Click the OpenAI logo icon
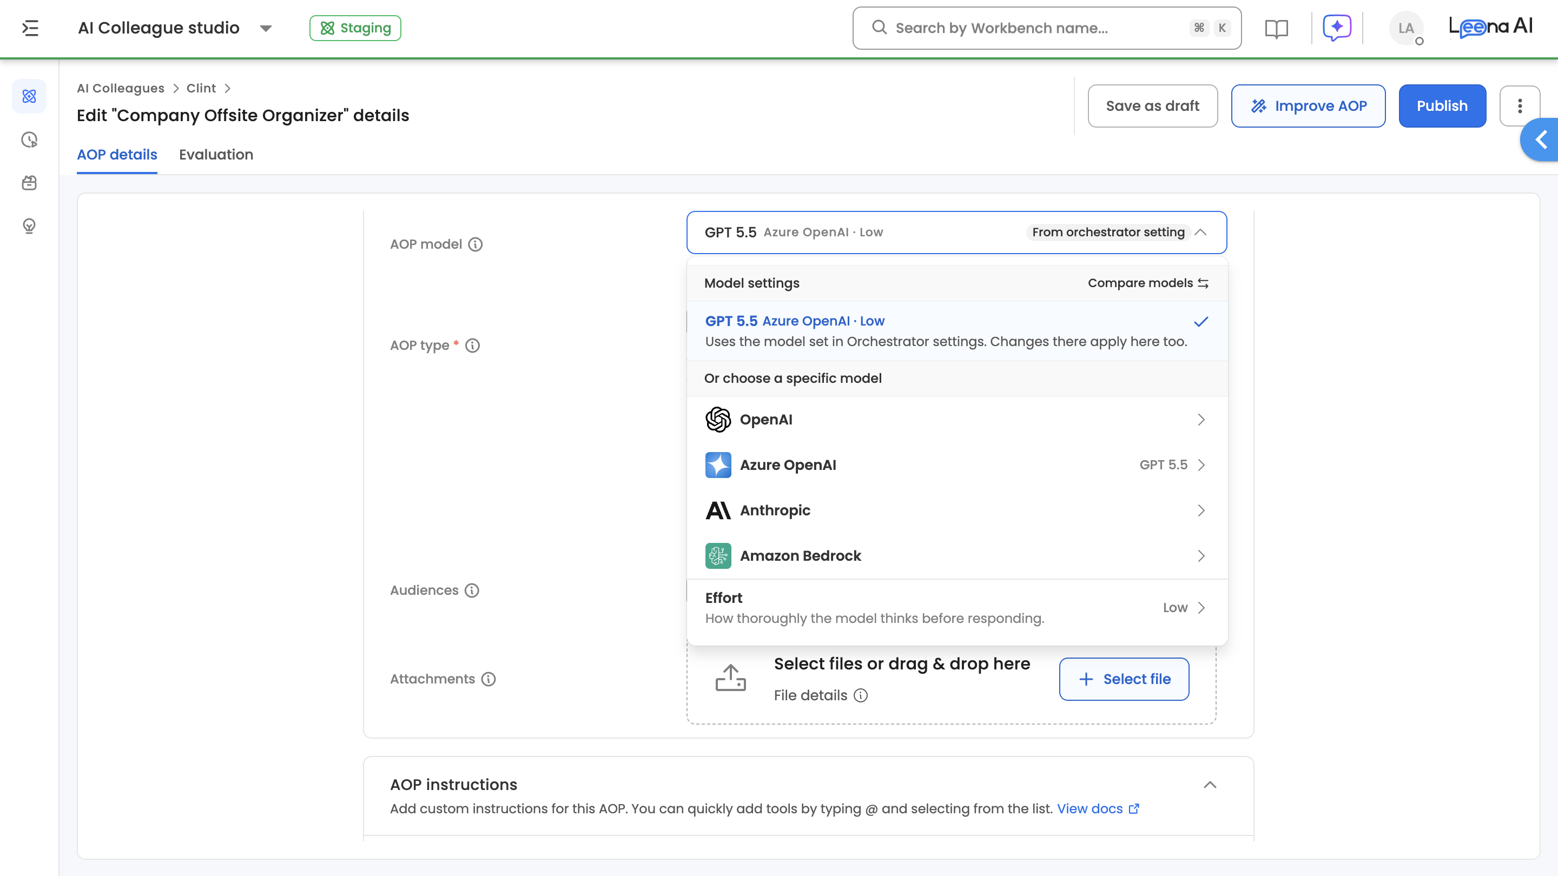 click(718, 420)
